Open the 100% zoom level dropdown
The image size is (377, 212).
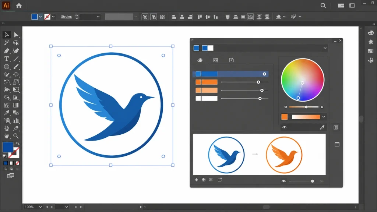pos(40,207)
